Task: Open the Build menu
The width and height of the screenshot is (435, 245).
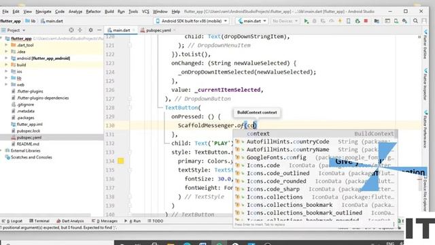Action: [x=109, y=12]
